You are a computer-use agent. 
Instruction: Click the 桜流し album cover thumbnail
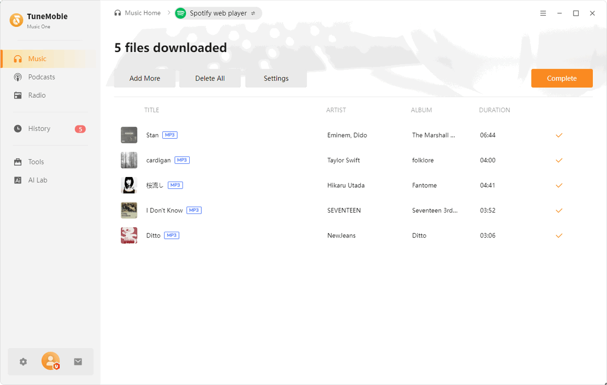pos(129,185)
